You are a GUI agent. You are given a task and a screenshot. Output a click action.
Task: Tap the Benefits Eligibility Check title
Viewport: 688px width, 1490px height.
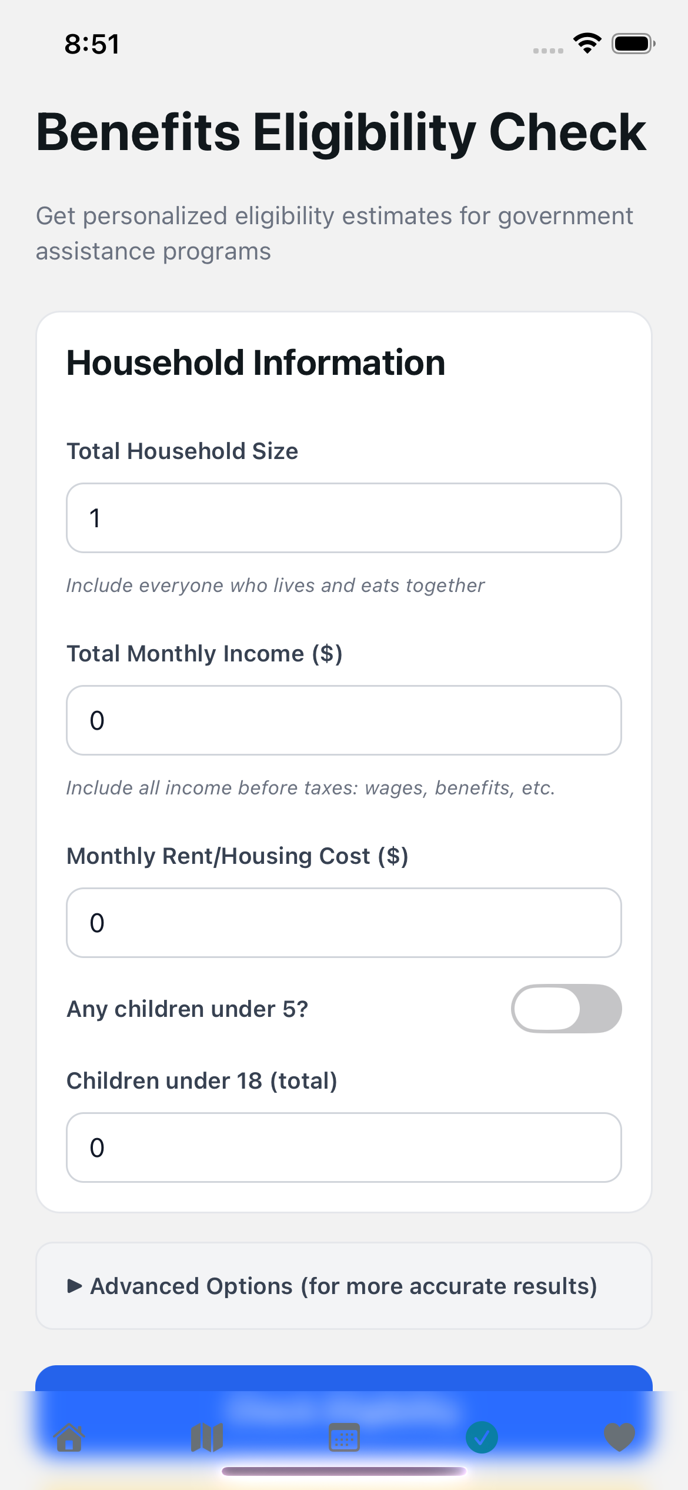point(341,132)
